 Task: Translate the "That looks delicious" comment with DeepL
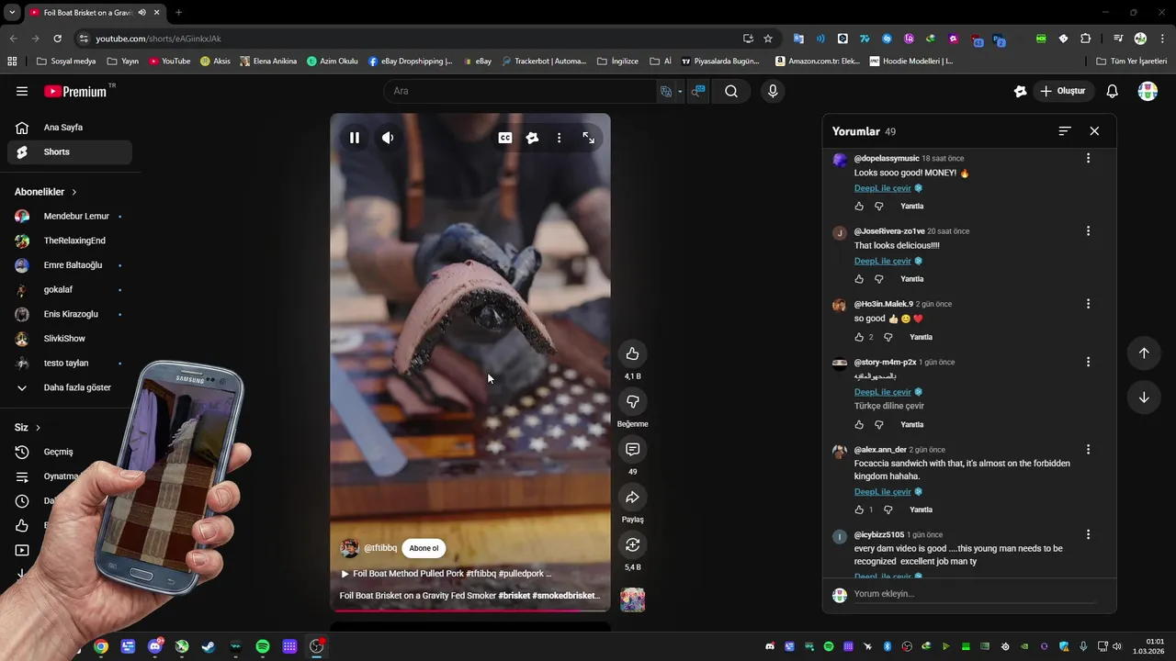coord(883,261)
